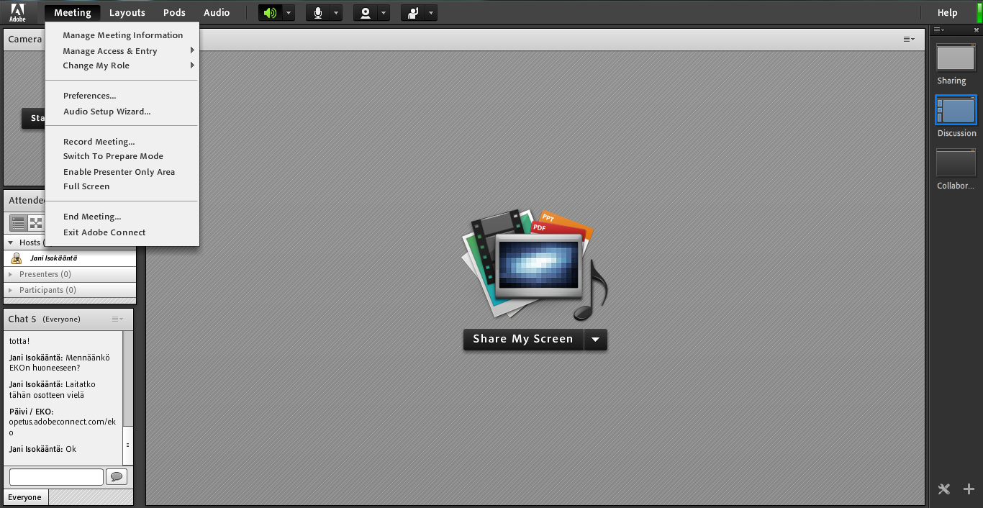Open the Pods menu

(x=174, y=12)
